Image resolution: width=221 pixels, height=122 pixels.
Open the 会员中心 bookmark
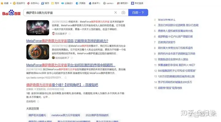(x=33, y=3)
